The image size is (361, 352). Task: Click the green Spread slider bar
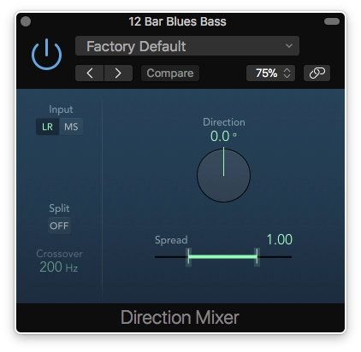pos(222,257)
